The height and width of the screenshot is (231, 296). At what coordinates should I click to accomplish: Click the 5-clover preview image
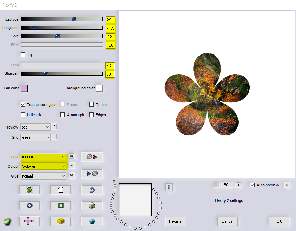(x=207, y=94)
